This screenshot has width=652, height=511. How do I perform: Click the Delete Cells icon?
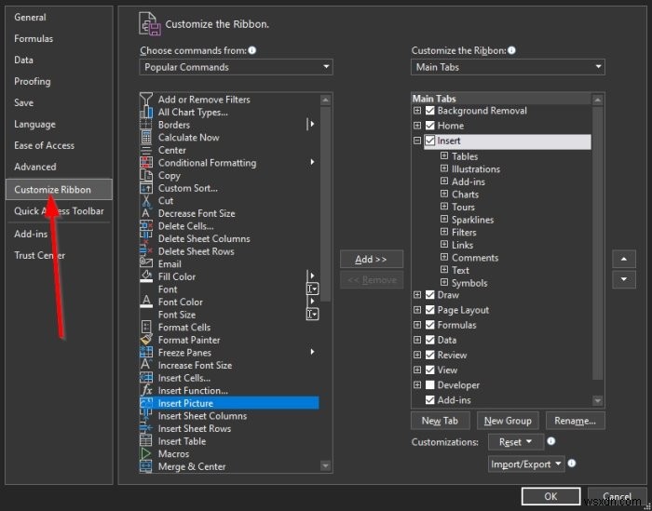click(x=146, y=226)
